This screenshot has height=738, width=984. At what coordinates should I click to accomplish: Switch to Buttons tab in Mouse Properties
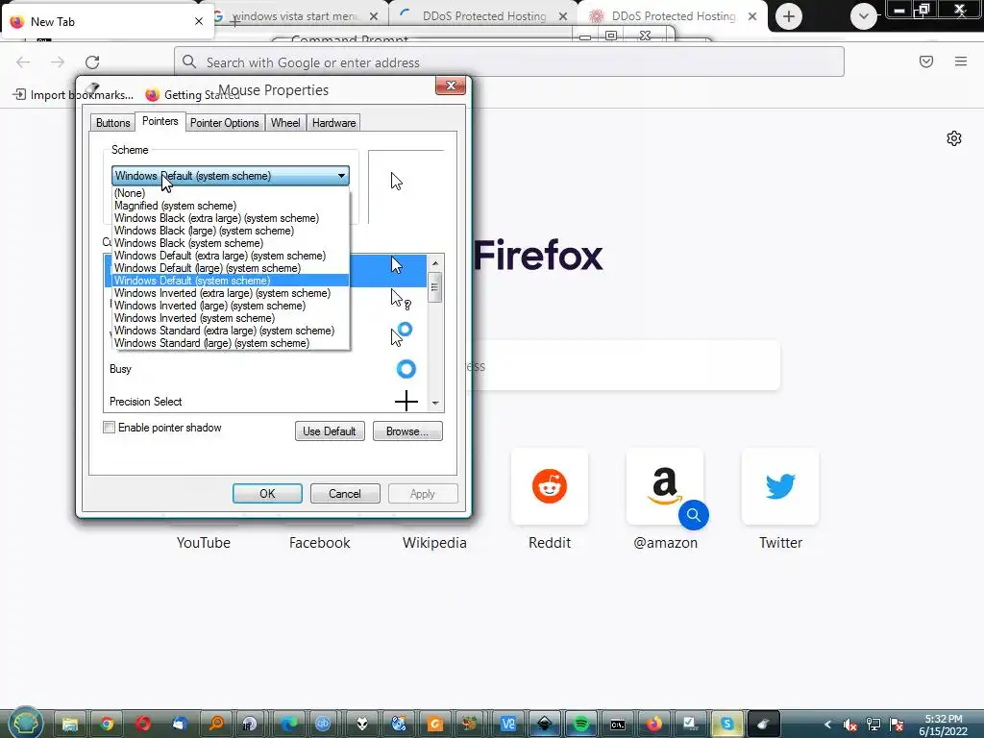click(x=113, y=123)
